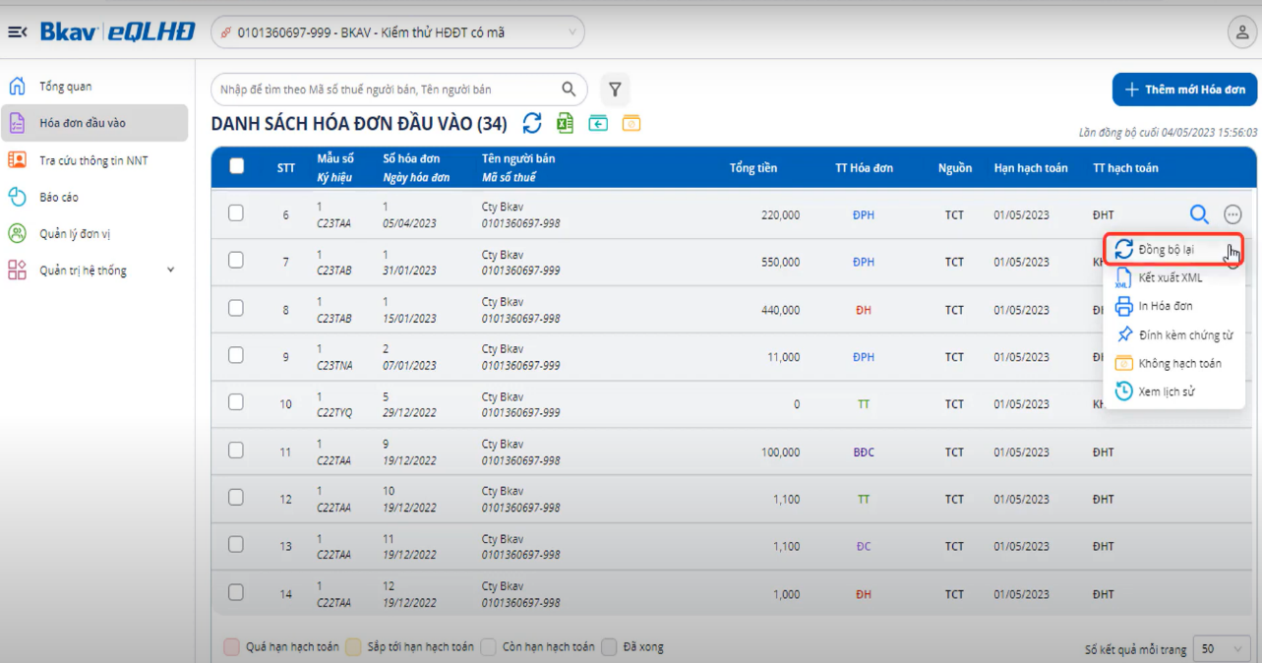Viewport: 1262px width, 663px height.
Task: Click Hóa đơn đầu vào sidebar icon
Action: coord(17,123)
